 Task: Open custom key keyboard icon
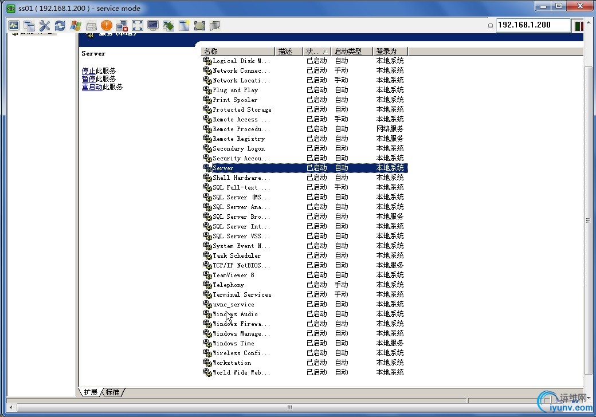coord(91,26)
